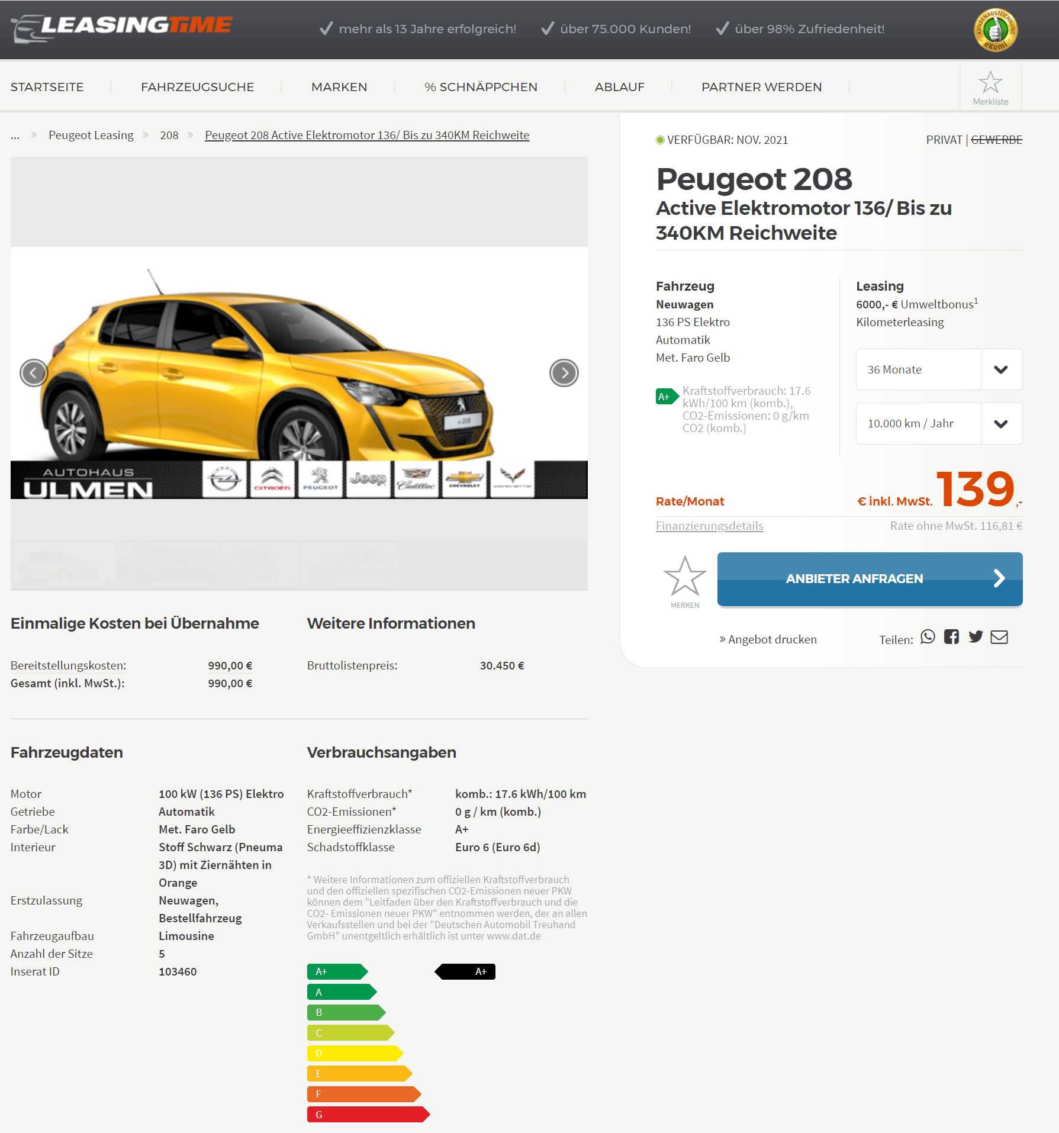Share offer via email envelope icon
The height and width of the screenshot is (1133, 1059).
coord(999,637)
